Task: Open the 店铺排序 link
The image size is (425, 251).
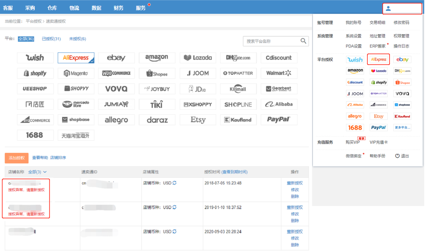Action: pos(58,158)
